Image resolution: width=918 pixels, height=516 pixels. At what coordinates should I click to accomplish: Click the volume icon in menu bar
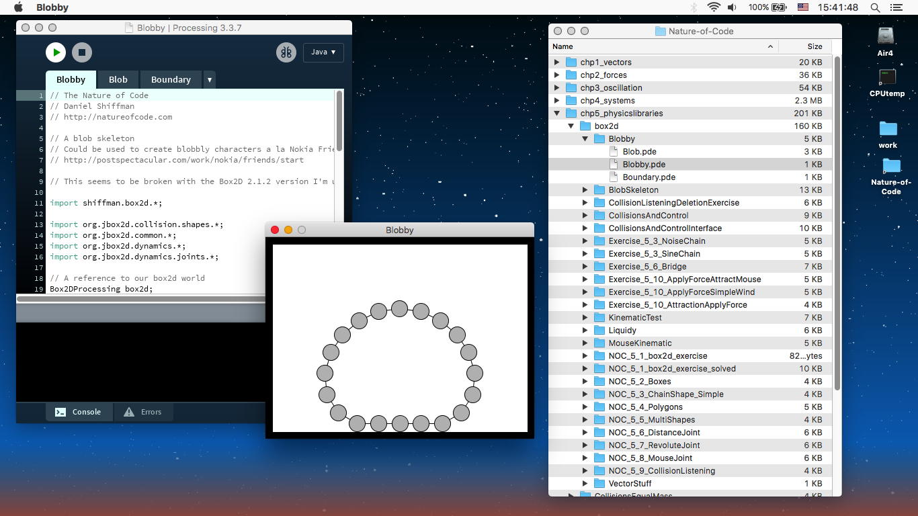[732, 7]
